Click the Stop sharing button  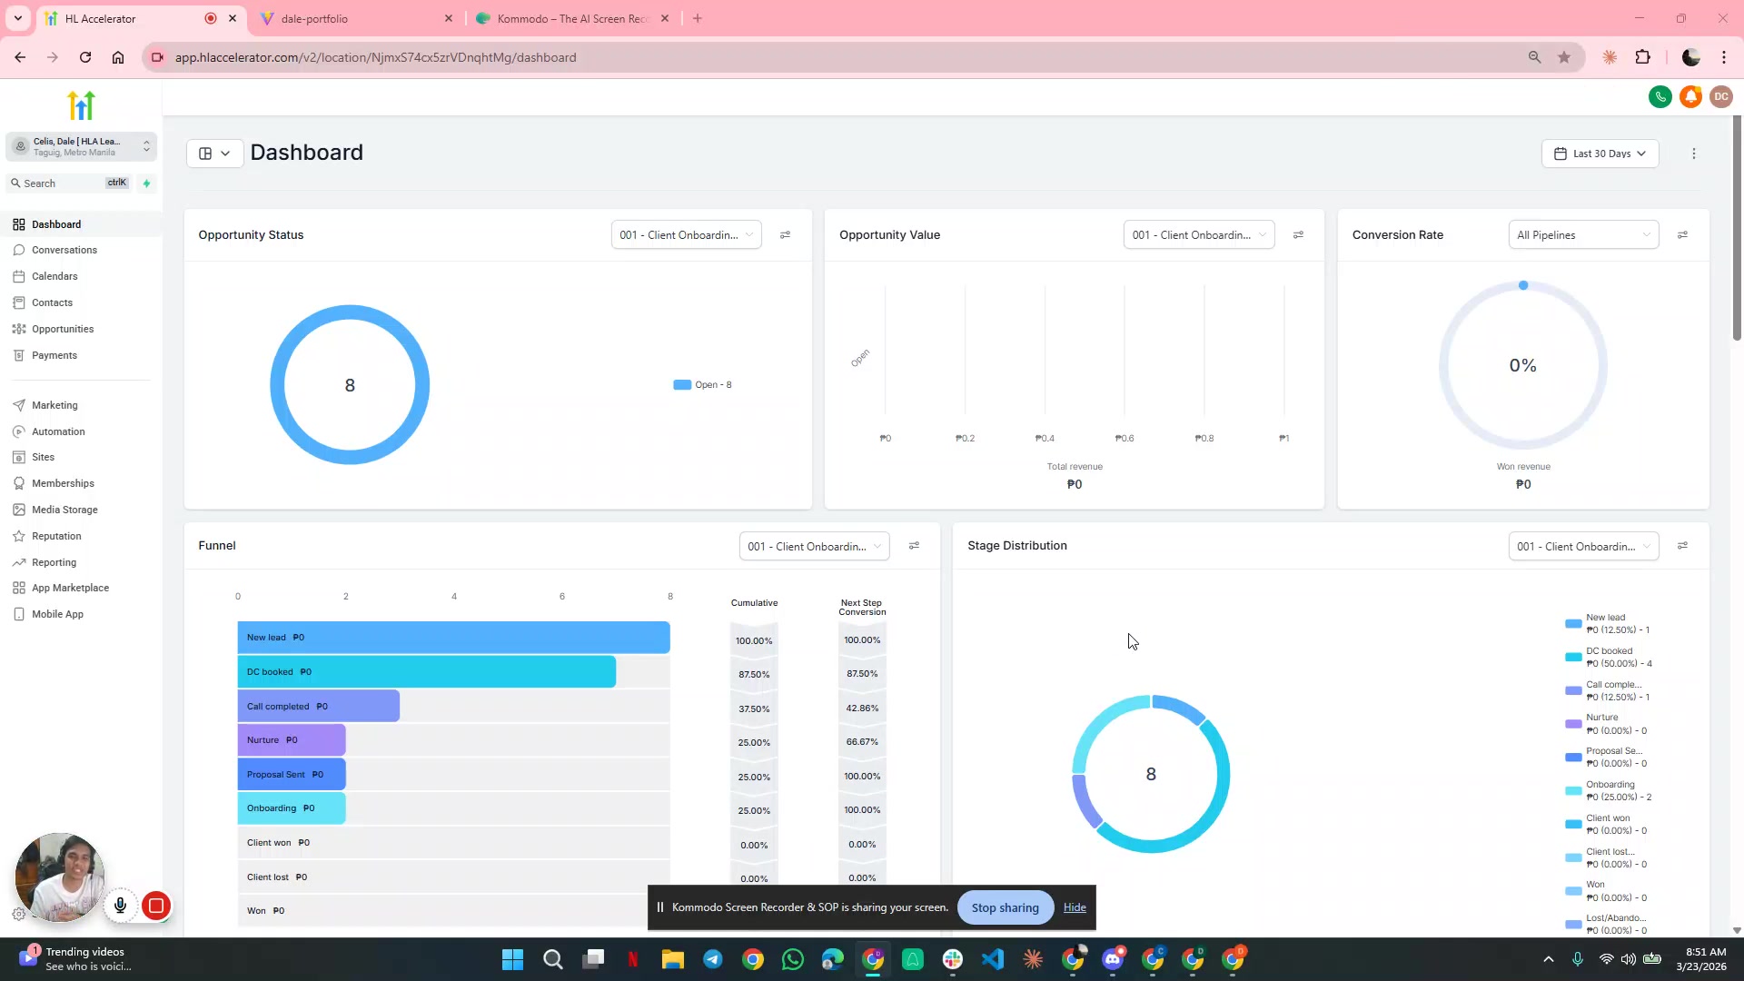pos(1005,907)
